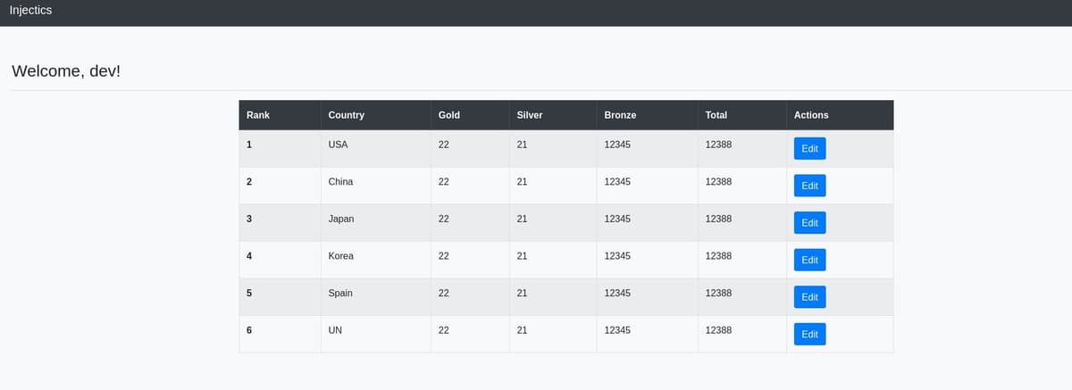Select the China country cell
The image size is (1072, 390).
pyautogui.click(x=340, y=182)
